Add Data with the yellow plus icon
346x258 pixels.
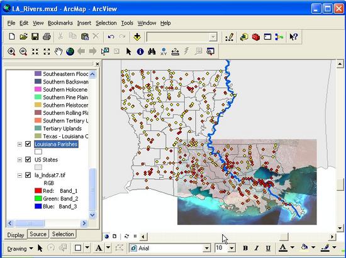(x=137, y=36)
